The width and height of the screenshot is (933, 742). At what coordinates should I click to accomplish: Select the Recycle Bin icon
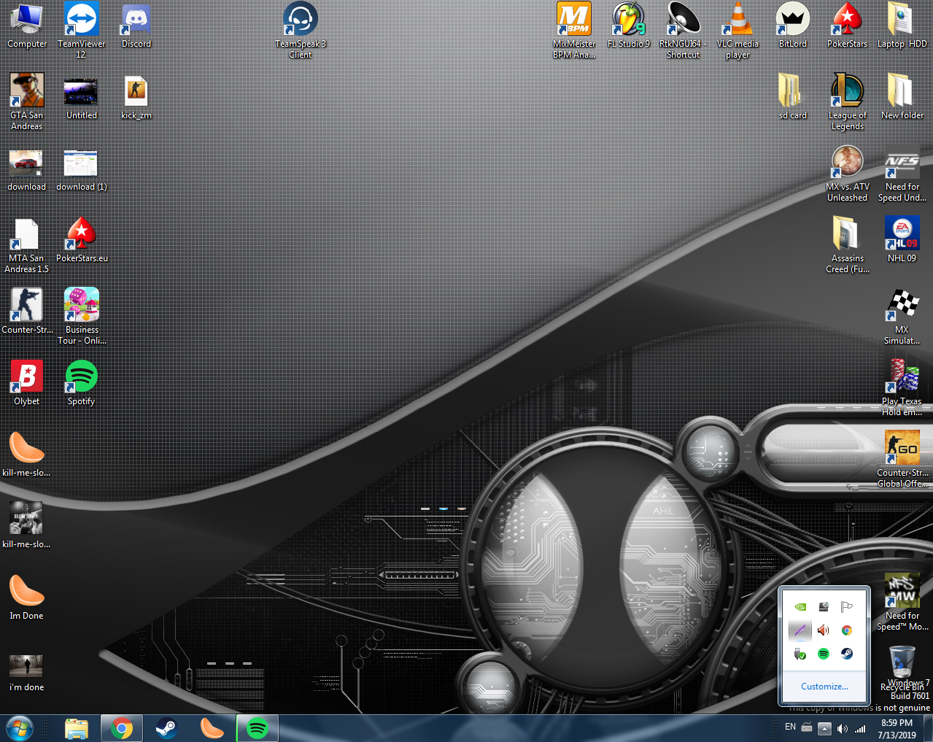902,668
